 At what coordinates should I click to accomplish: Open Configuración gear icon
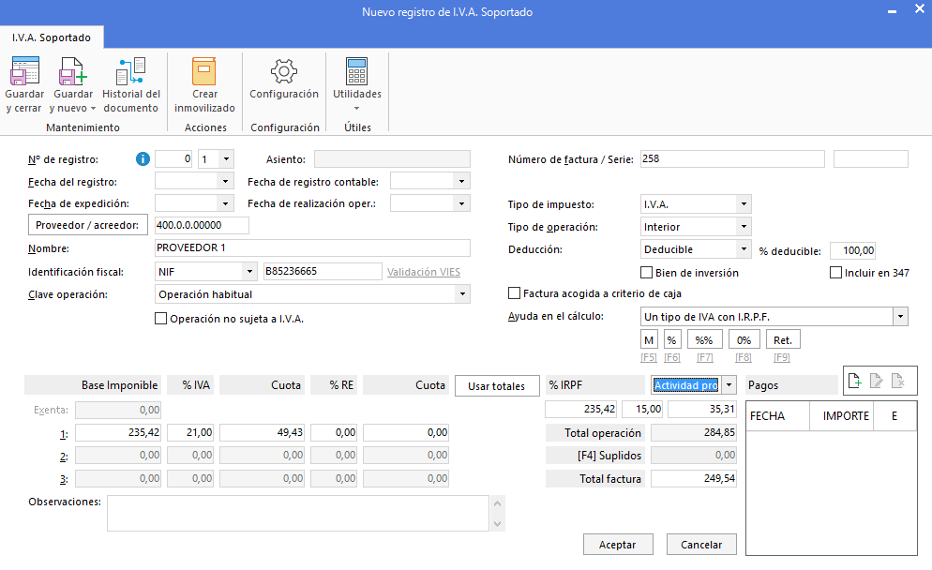(x=284, y=70)
